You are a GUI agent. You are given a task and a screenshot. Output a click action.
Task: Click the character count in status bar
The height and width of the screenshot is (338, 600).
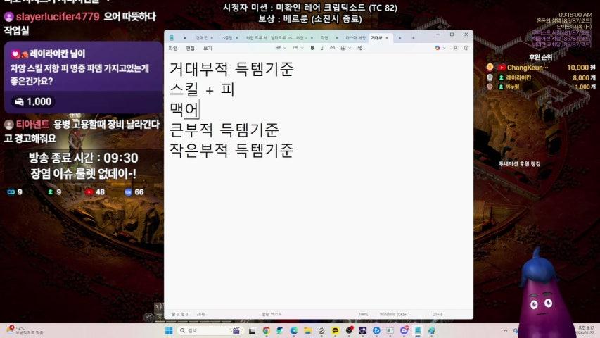coord(200,314)
